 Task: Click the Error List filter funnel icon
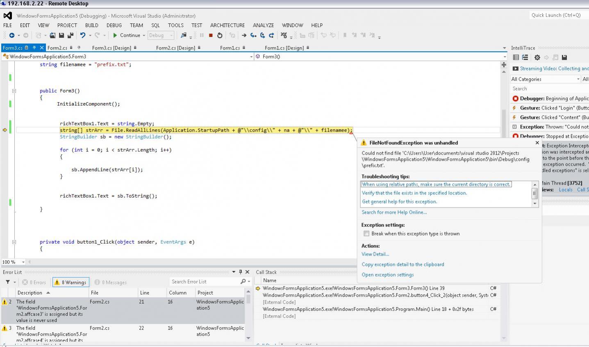tap(8, 282)
